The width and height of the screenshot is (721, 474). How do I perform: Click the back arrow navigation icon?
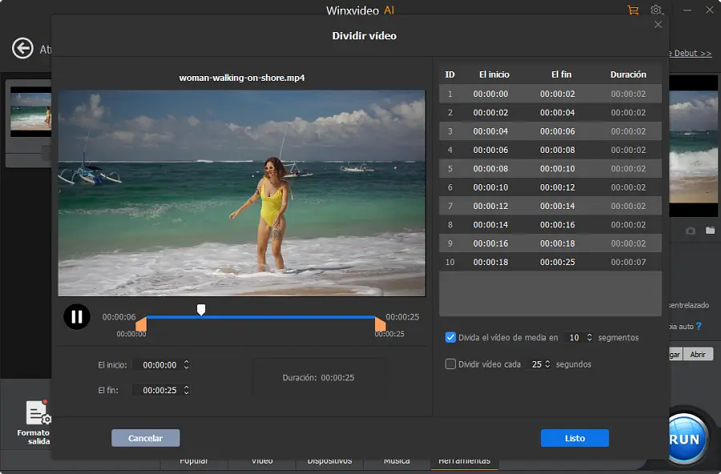[22, 49]
